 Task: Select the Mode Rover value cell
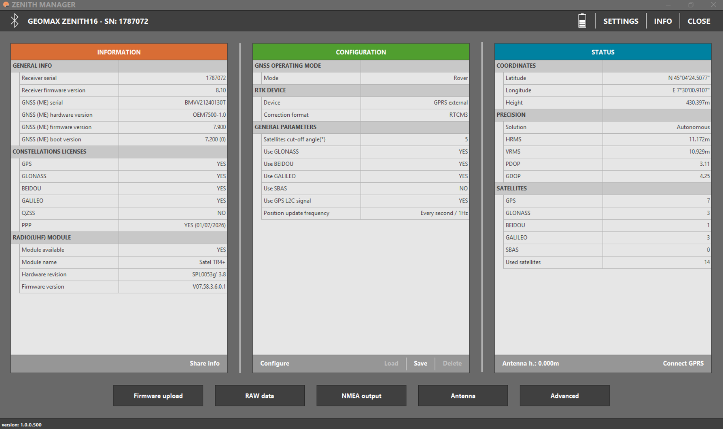coord(415,78)
